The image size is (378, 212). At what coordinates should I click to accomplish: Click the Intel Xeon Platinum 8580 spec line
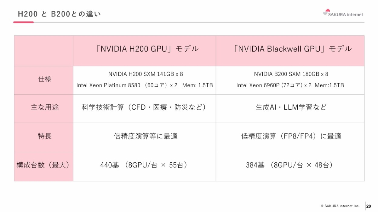145,85
